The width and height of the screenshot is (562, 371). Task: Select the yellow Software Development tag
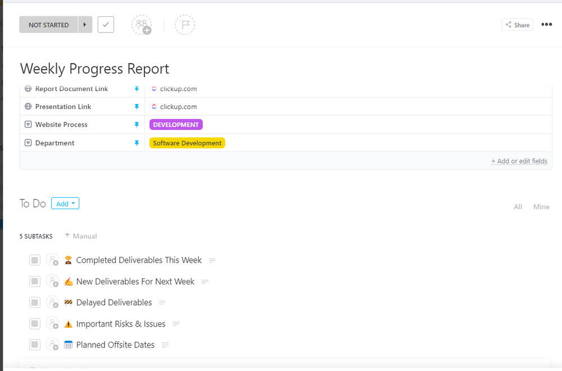point(187,143)
